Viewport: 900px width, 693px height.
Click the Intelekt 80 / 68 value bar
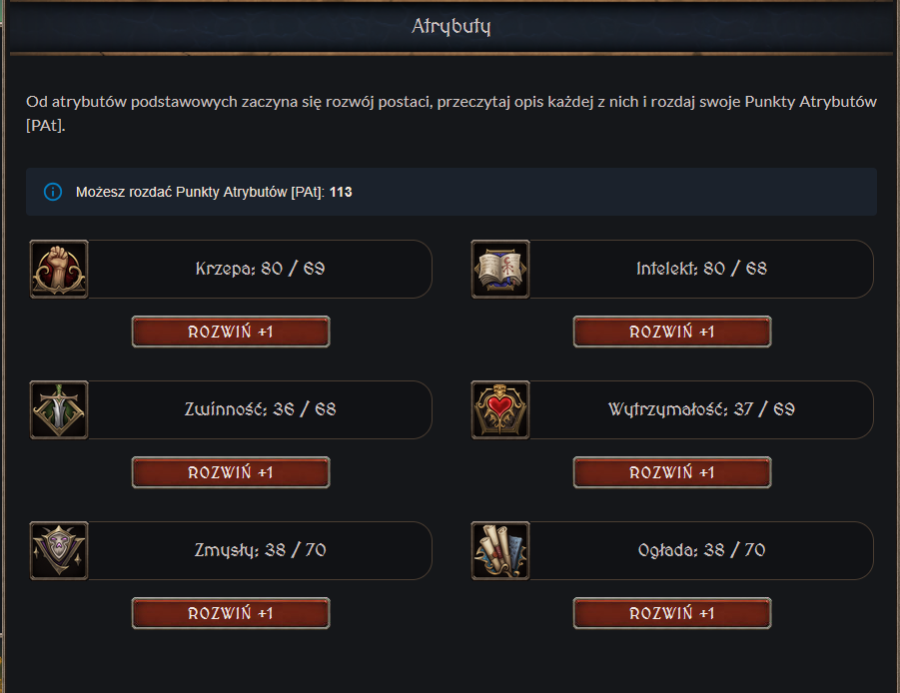click(x=701, y=269)
